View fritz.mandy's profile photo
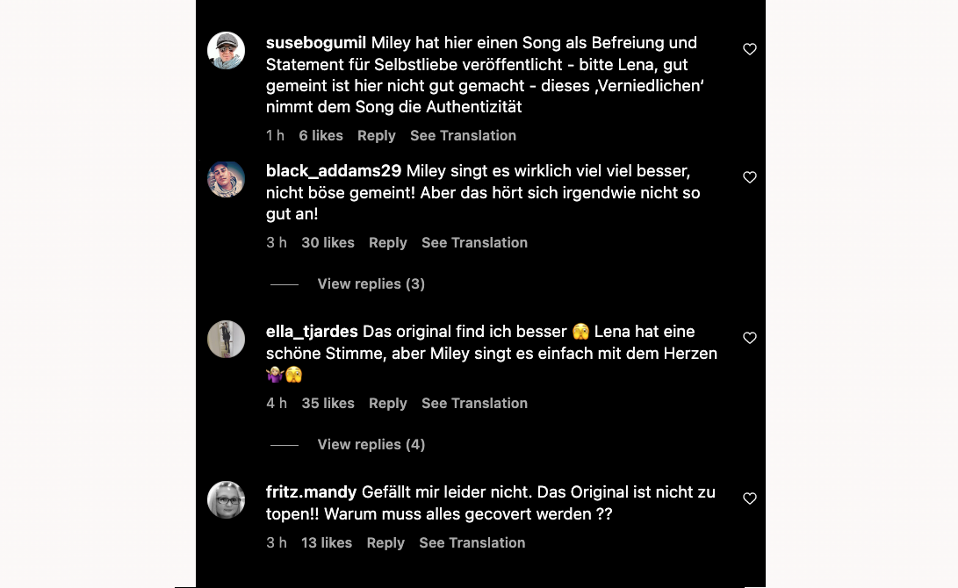The image size is (958, 588). coord(226,499)
